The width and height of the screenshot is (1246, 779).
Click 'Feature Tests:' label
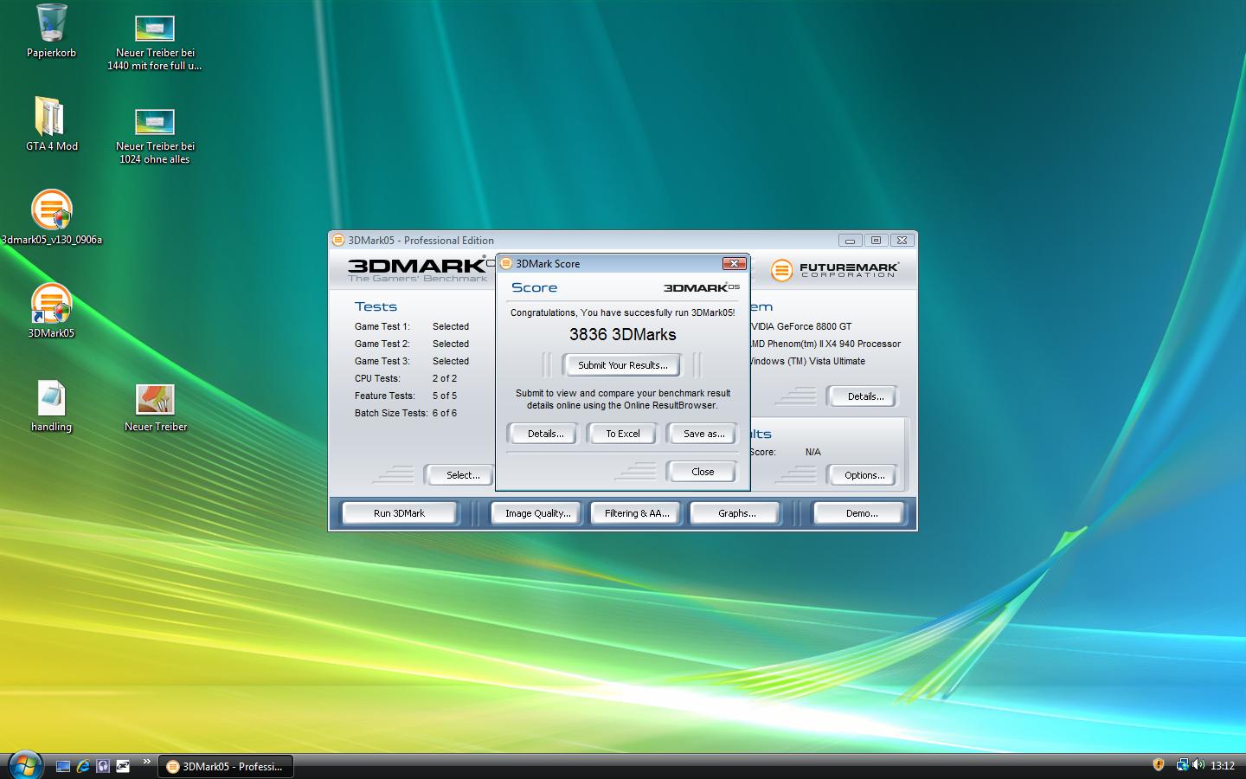tap(385, 396)
